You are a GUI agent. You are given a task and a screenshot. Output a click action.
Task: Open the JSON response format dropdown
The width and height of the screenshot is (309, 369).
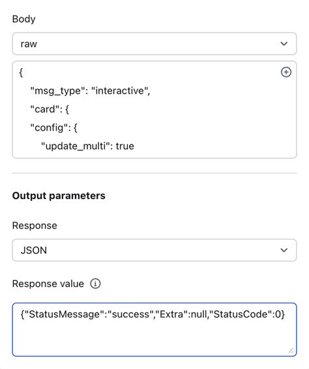154,250
